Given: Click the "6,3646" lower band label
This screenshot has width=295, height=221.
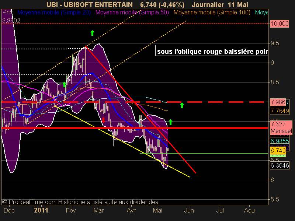Looking at the screenshot, I should 280,165.
